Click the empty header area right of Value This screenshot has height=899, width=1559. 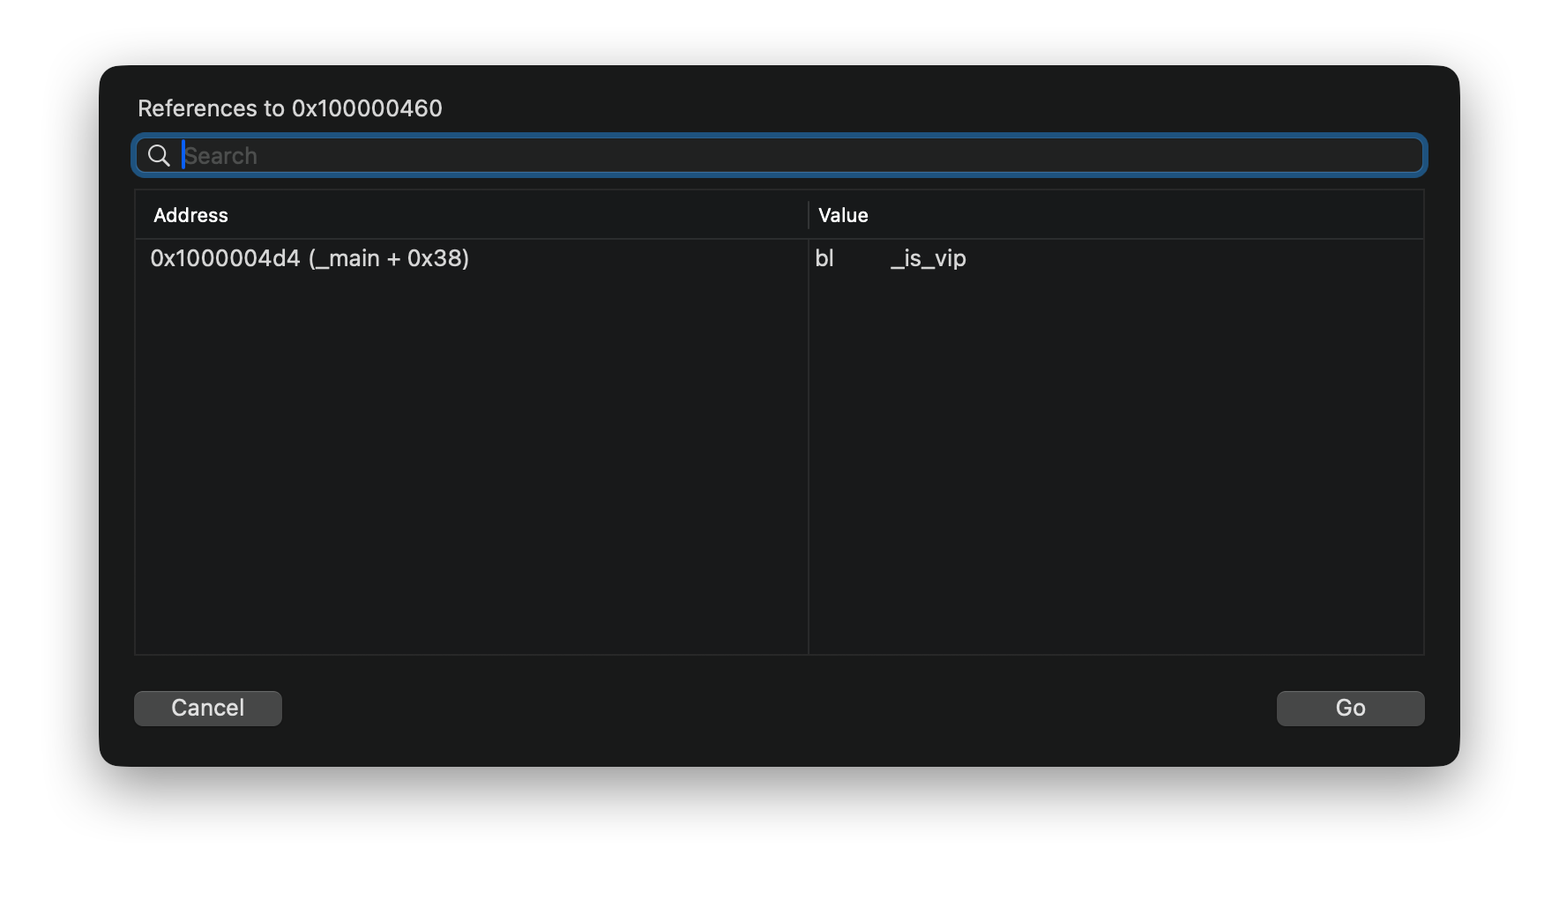(x=1146, y=215)
